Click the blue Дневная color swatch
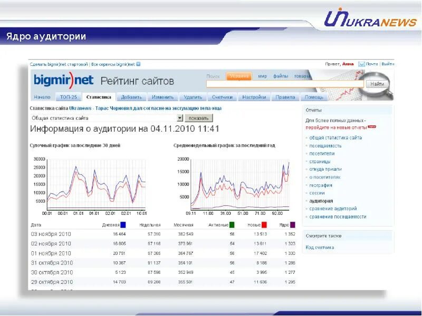 coord(123,225)
